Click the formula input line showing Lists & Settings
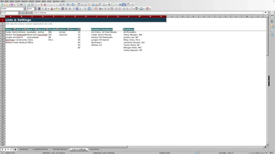275x154 pixels. (x=148, y=13)
